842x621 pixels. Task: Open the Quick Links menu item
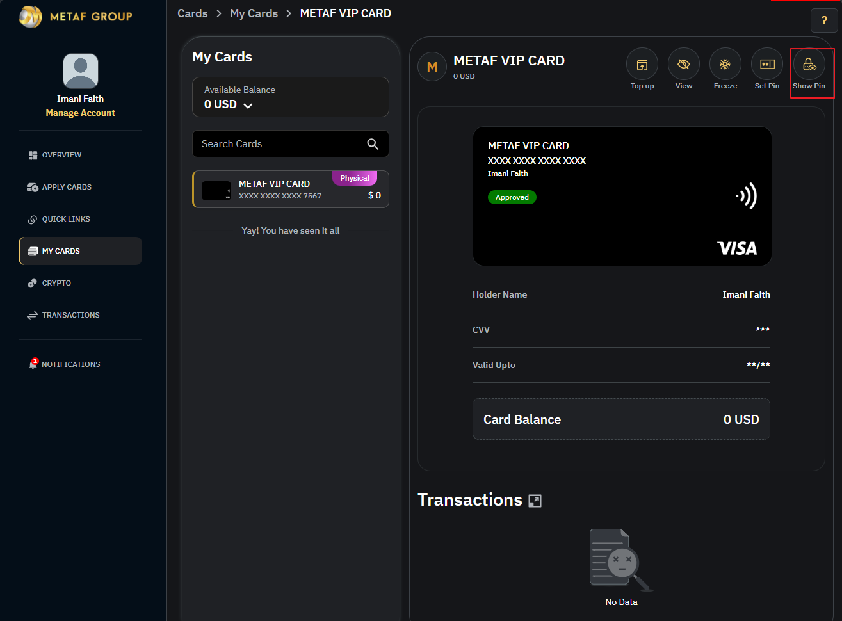pyautogui.click(x=81, y=219)
